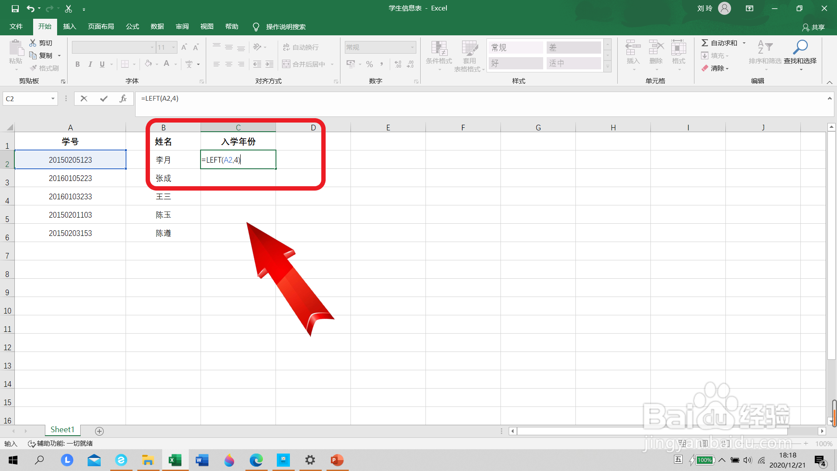Click the Find and Select magnifier

click(800, 47)
